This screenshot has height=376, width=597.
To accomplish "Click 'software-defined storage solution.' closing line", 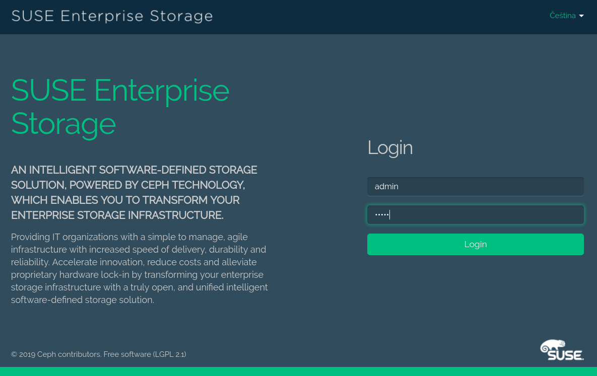I will (x=82, y=300).
